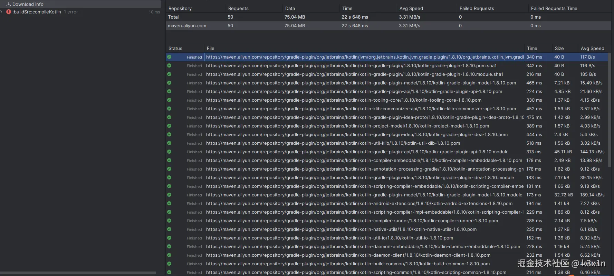Click green check icon of kotlin-compiler-embeddable row

click(x=169, y=160)
